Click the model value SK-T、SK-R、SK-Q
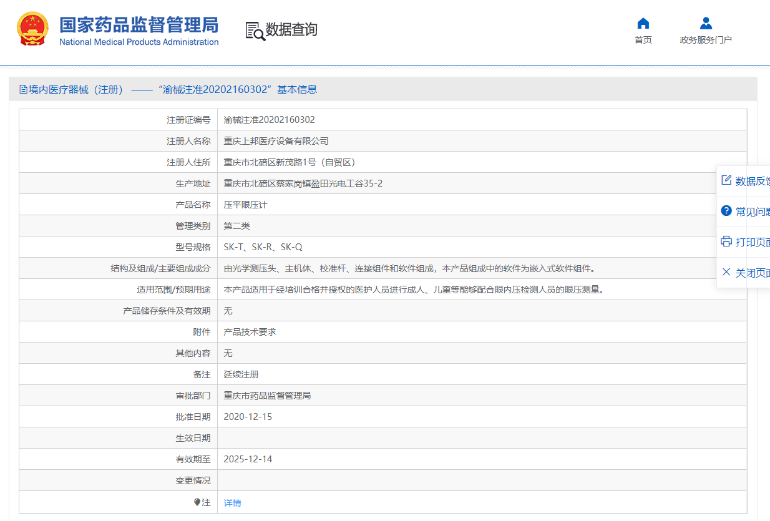This screenshot has width=770, height=521. [x=263, y=247]
